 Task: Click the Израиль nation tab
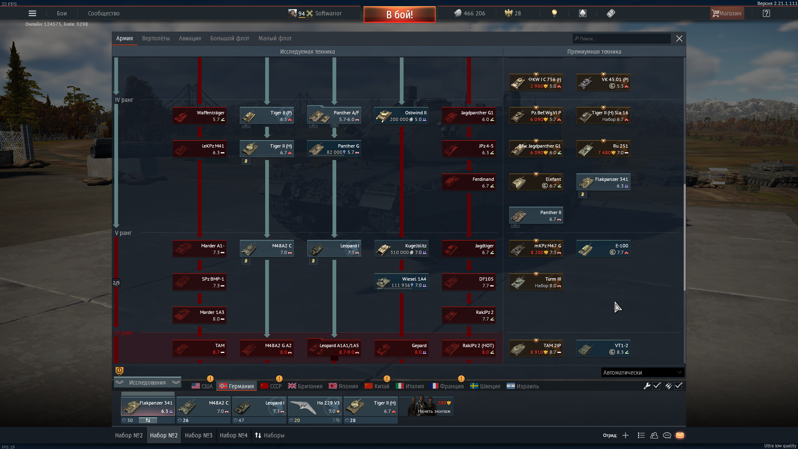pyautogui.click(x=523, y=386)
